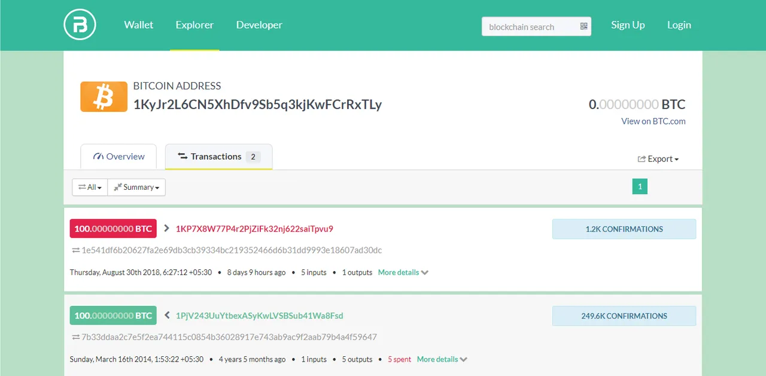Click the site logo in the header
The width and height of the screenshot is (766, 376).
pyautogui.click(x=80, y=25)
